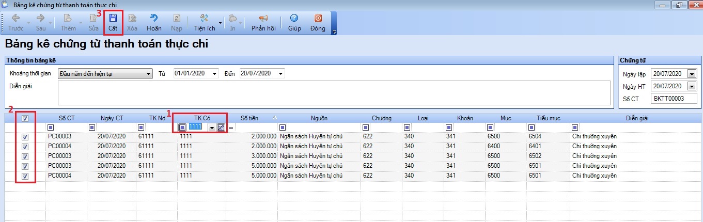
Task: Click the Nguồn column filter icon
Action: 283,128
